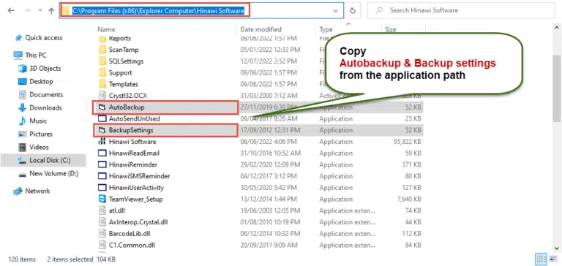
Task: Refresh the Hinawi Software folder view
Action: (353, 11)
